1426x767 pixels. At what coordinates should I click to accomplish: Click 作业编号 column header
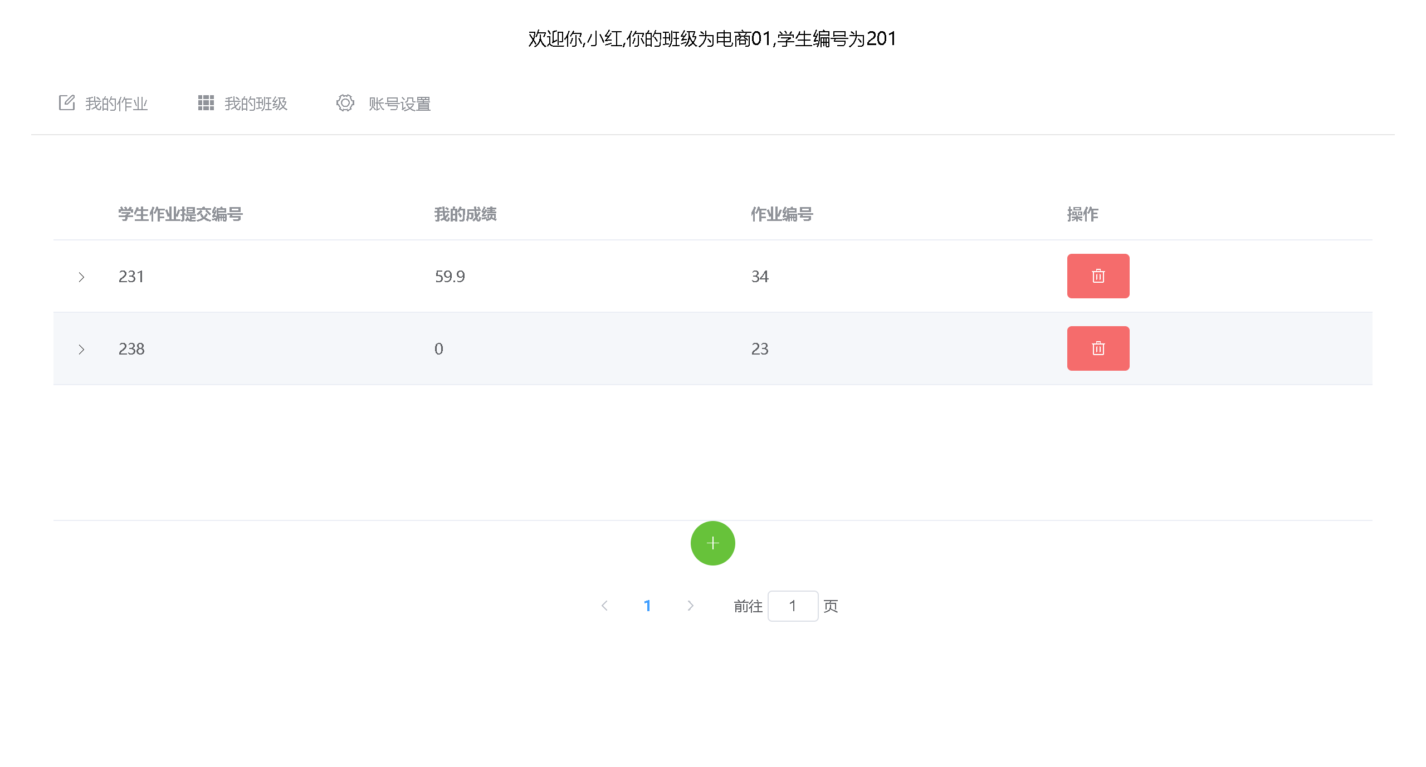click(x=782, y=214)
